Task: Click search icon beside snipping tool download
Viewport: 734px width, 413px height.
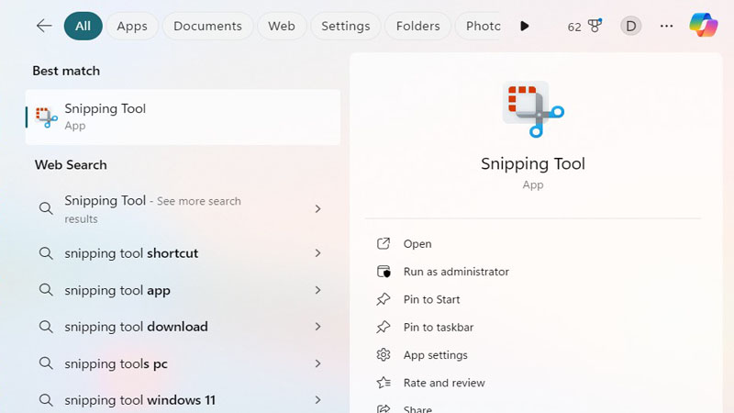Action: 46,327
